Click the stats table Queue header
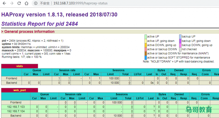 pyautogui.click(x=37, y=70)
